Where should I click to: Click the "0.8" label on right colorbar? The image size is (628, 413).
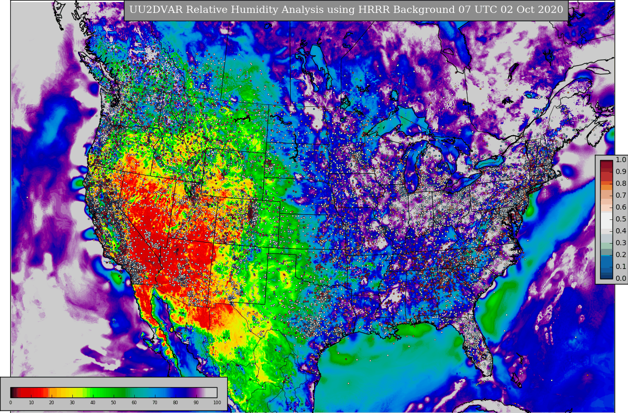621,184
